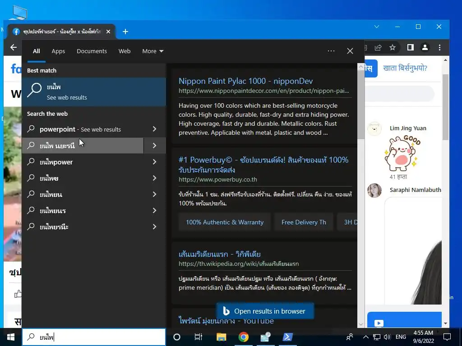Expand the powerpoint suggestion arrow

click(x=155, y=129)
